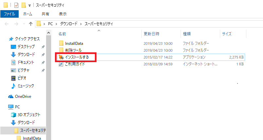
Task: Click the InstallData folder icon in file list
Action: coord(61,43)
